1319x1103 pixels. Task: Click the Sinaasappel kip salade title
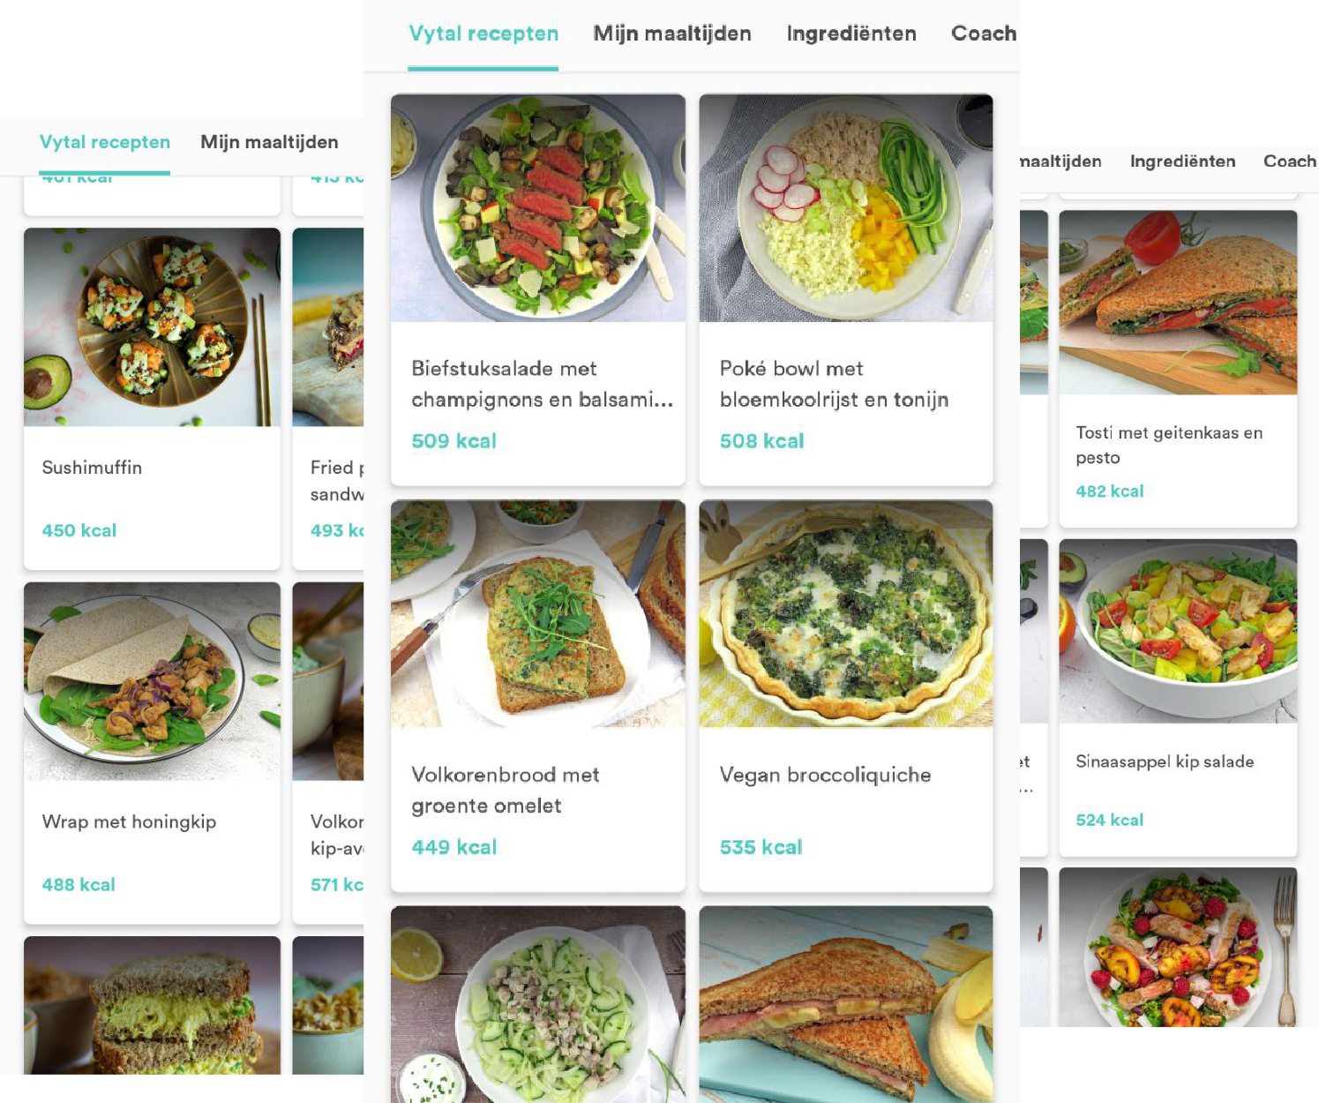1165,762
